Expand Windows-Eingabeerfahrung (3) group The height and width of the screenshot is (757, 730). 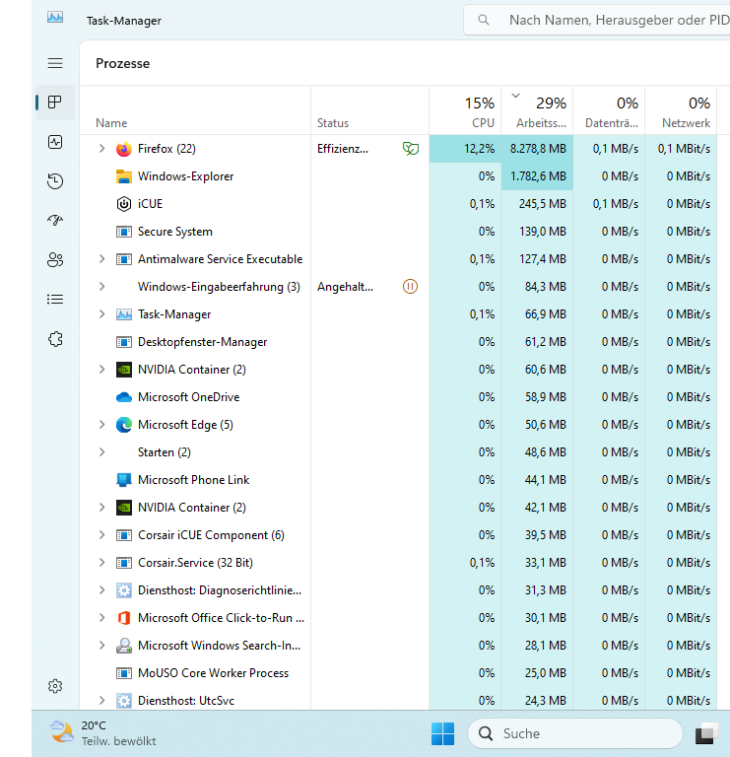(x=101, y=287)
